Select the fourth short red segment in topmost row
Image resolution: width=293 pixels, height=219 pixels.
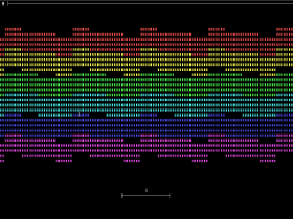217,29
